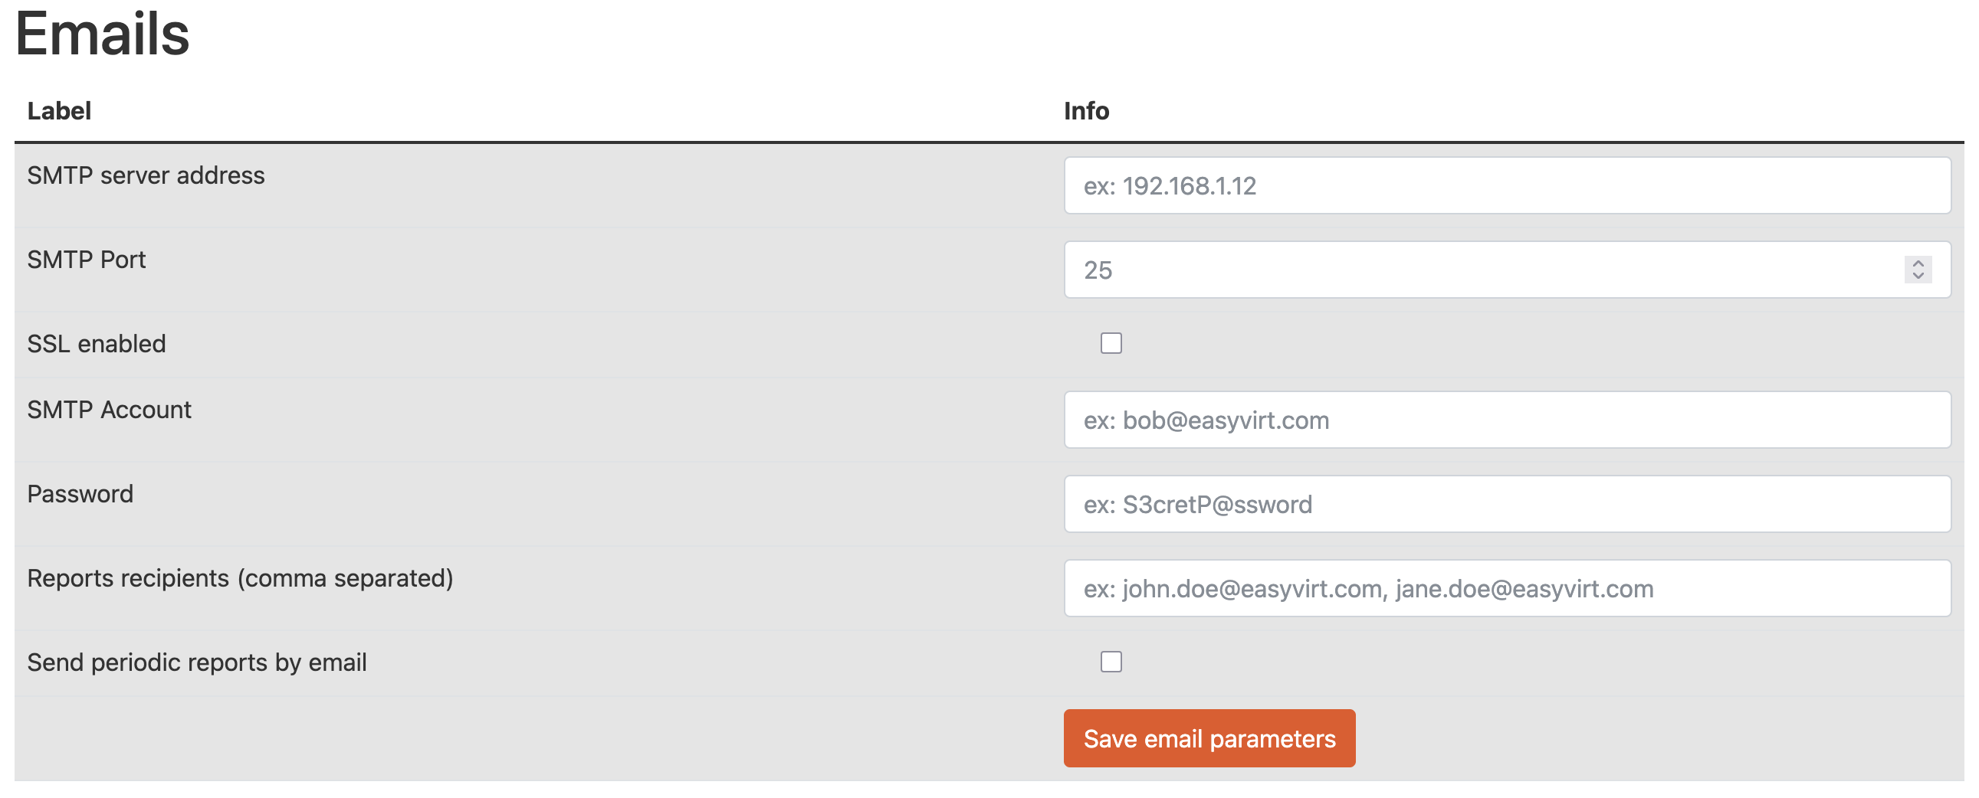The height and width of the screenshot is (798, 1979).
Task: Click the "SMTP Account" row label
Action: (109, 410)
